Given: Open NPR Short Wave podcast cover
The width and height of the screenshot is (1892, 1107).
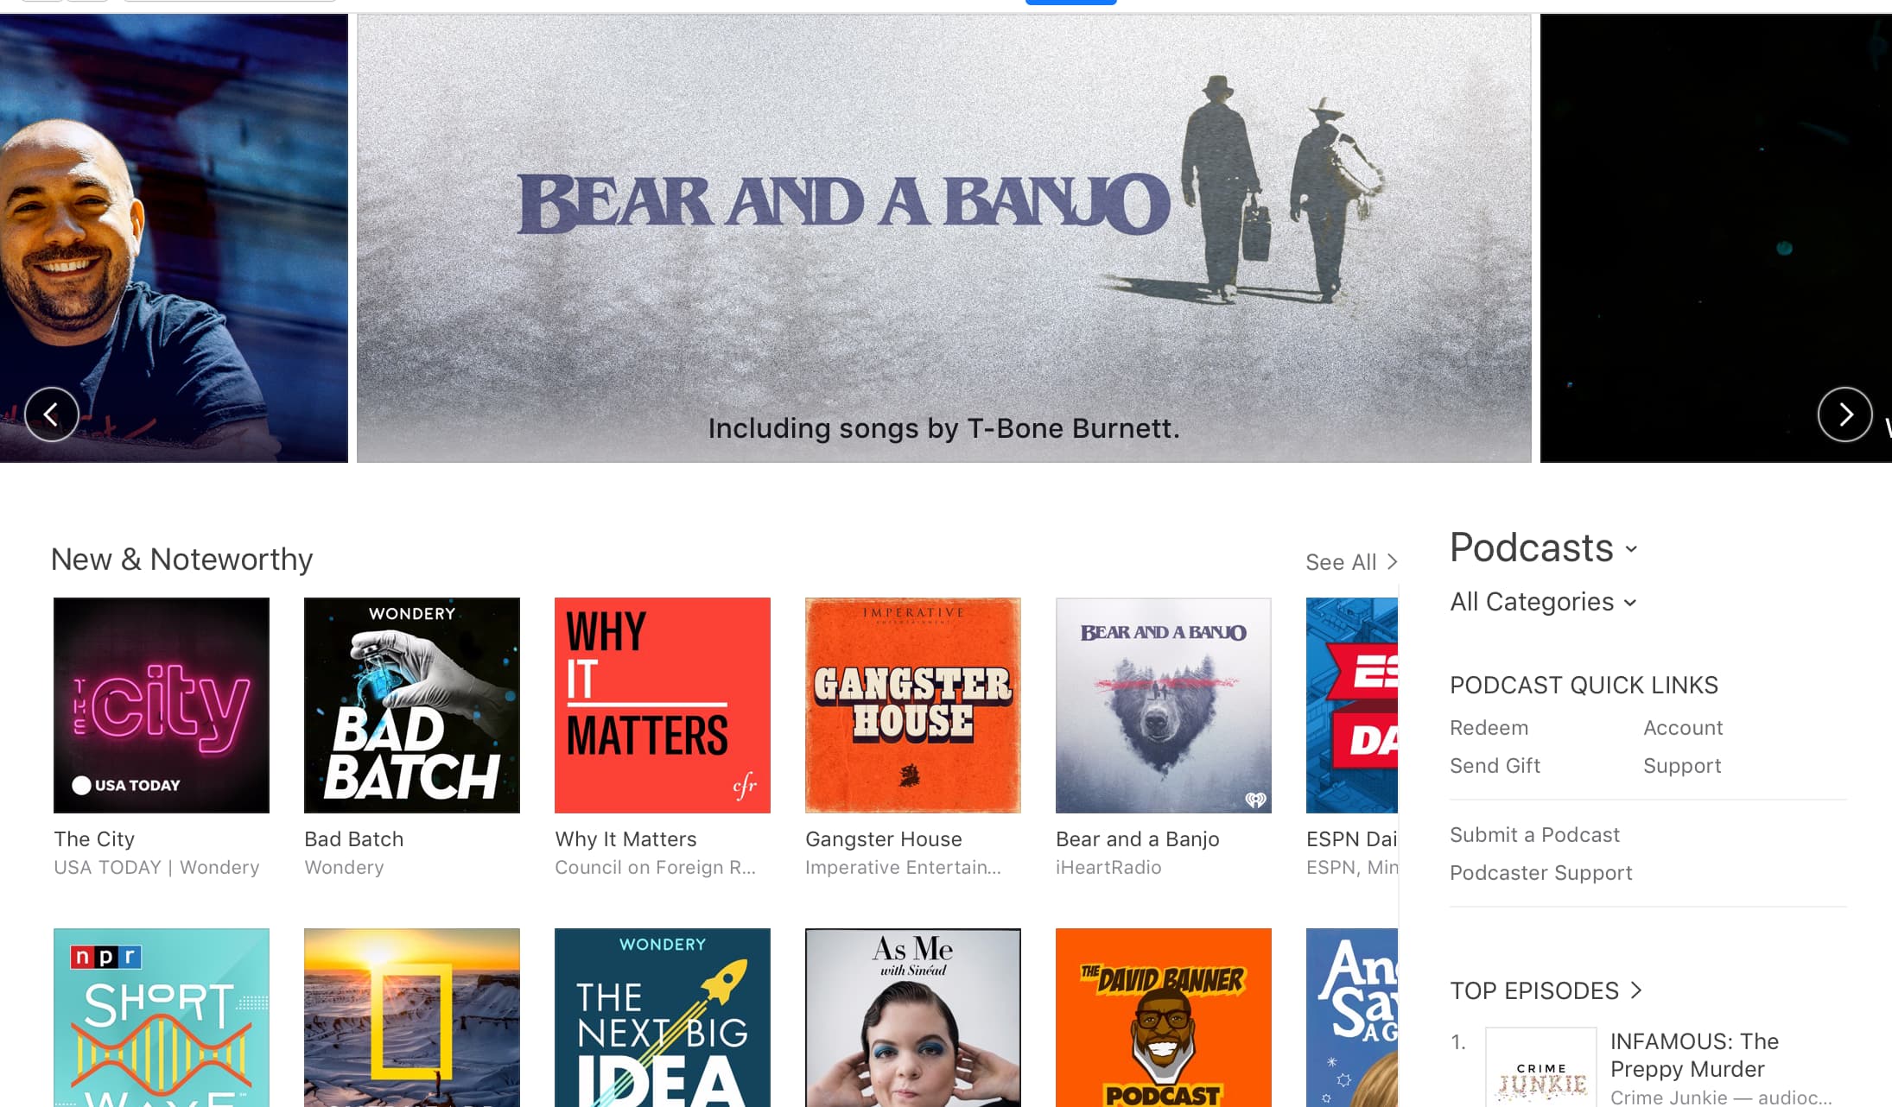Looking at the screenshot, I should pos(162,1017).
